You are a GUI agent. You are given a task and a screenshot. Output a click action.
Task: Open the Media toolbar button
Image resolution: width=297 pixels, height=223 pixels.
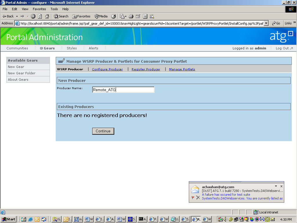pos(101,16)
